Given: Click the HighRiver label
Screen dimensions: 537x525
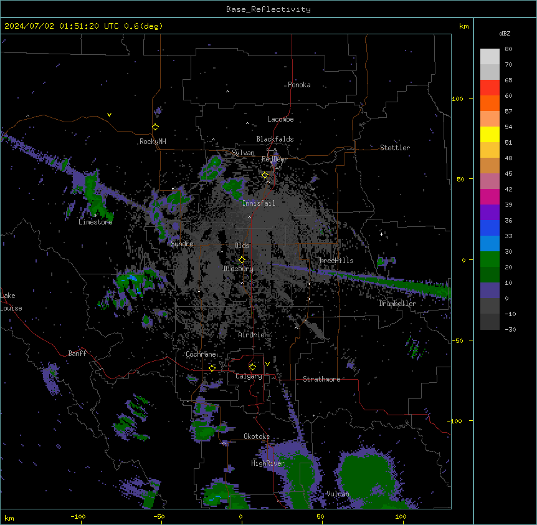Looking at the screenshot, I should 268,463.
